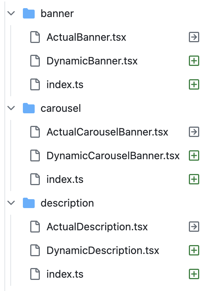
Task: Click the description folder icon
Action: [x=29, y=203]
